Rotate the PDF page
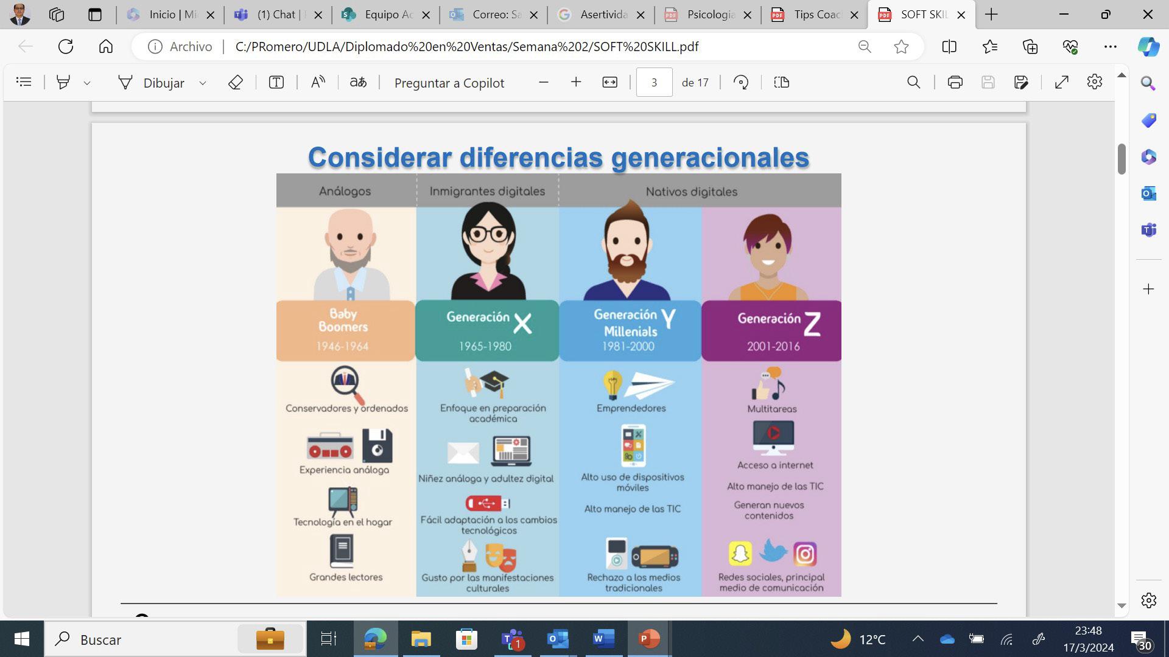The image size is (1169, 657). pyautogui.click(x=740, y=82)
